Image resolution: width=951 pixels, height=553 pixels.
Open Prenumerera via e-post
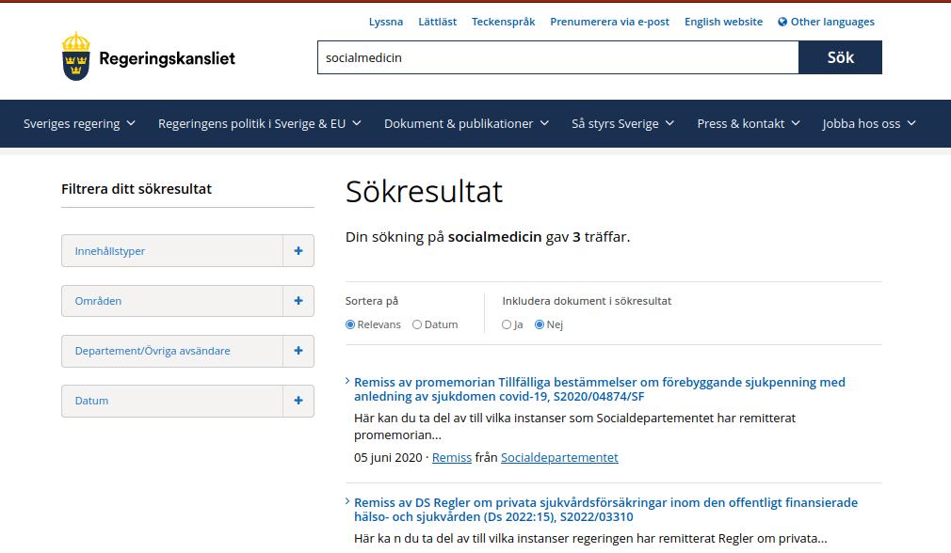tap(609, 21)
